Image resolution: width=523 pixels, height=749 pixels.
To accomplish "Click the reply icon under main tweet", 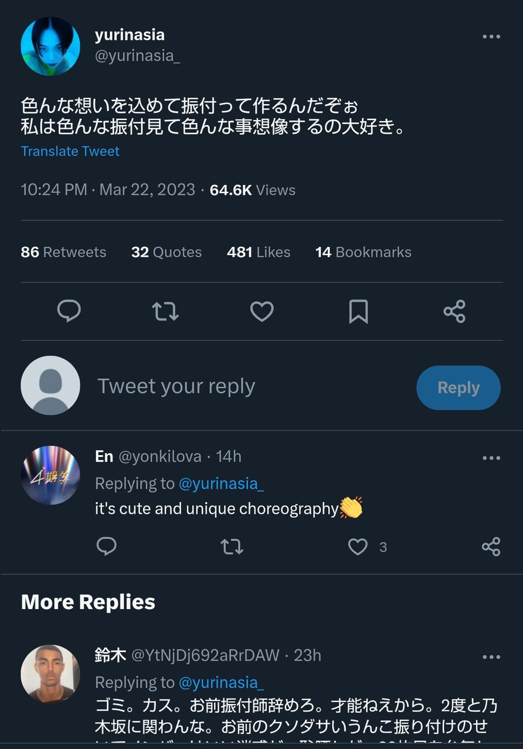I will pyautogui.click(x=68, y=311).
